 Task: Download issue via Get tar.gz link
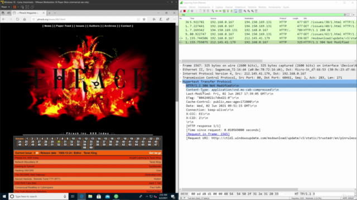point(155,153)
